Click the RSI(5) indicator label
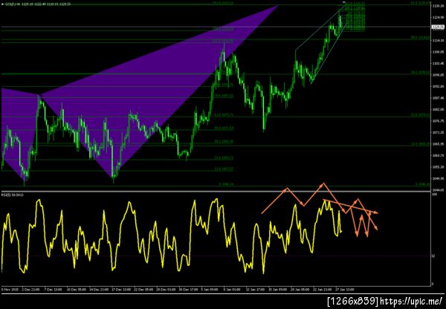This screenshot has width=446, height=309. pos(13,195)
